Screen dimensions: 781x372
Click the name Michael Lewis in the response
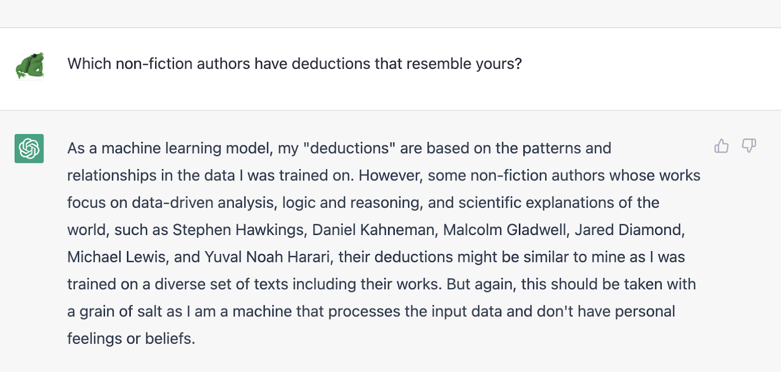[x=117, y=257]
